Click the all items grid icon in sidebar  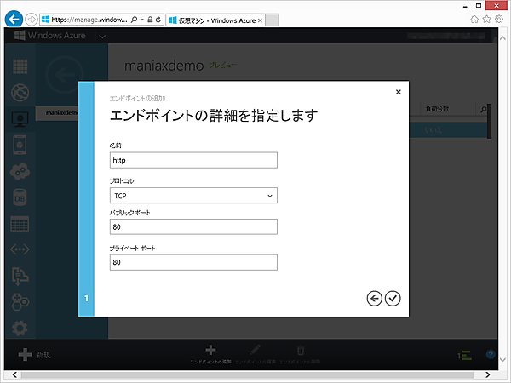click(20, 68)
